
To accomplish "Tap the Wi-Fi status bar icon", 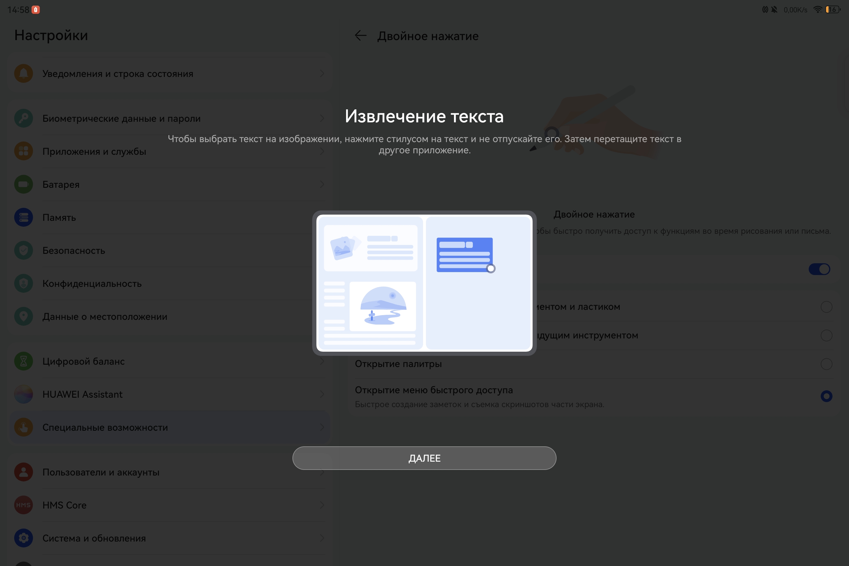I will point(817,9).
